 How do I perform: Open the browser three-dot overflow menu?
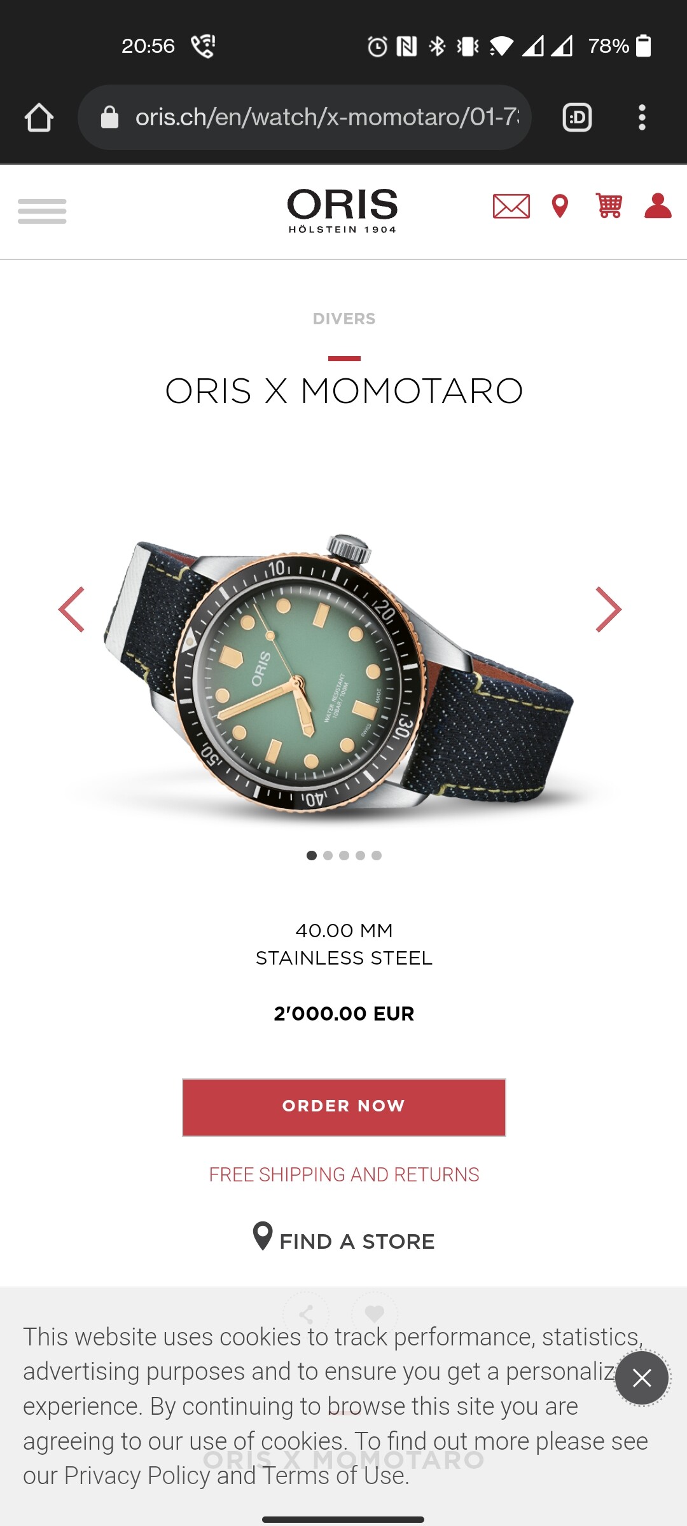tap(642, 118)
